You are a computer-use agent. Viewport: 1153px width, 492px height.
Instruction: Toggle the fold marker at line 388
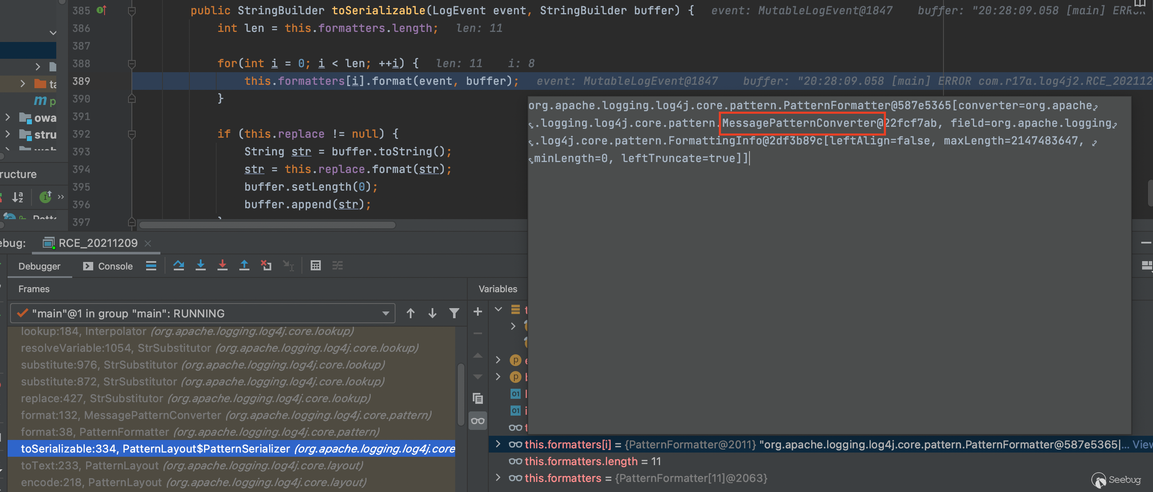click(x=131, y=63)
